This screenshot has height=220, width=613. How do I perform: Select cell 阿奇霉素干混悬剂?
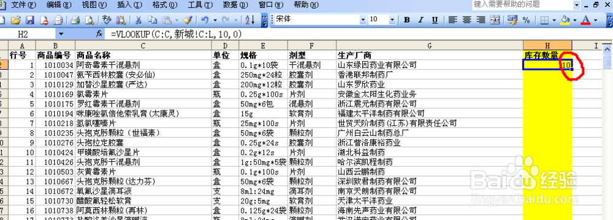pyautogui.click(x=143, y=65)
